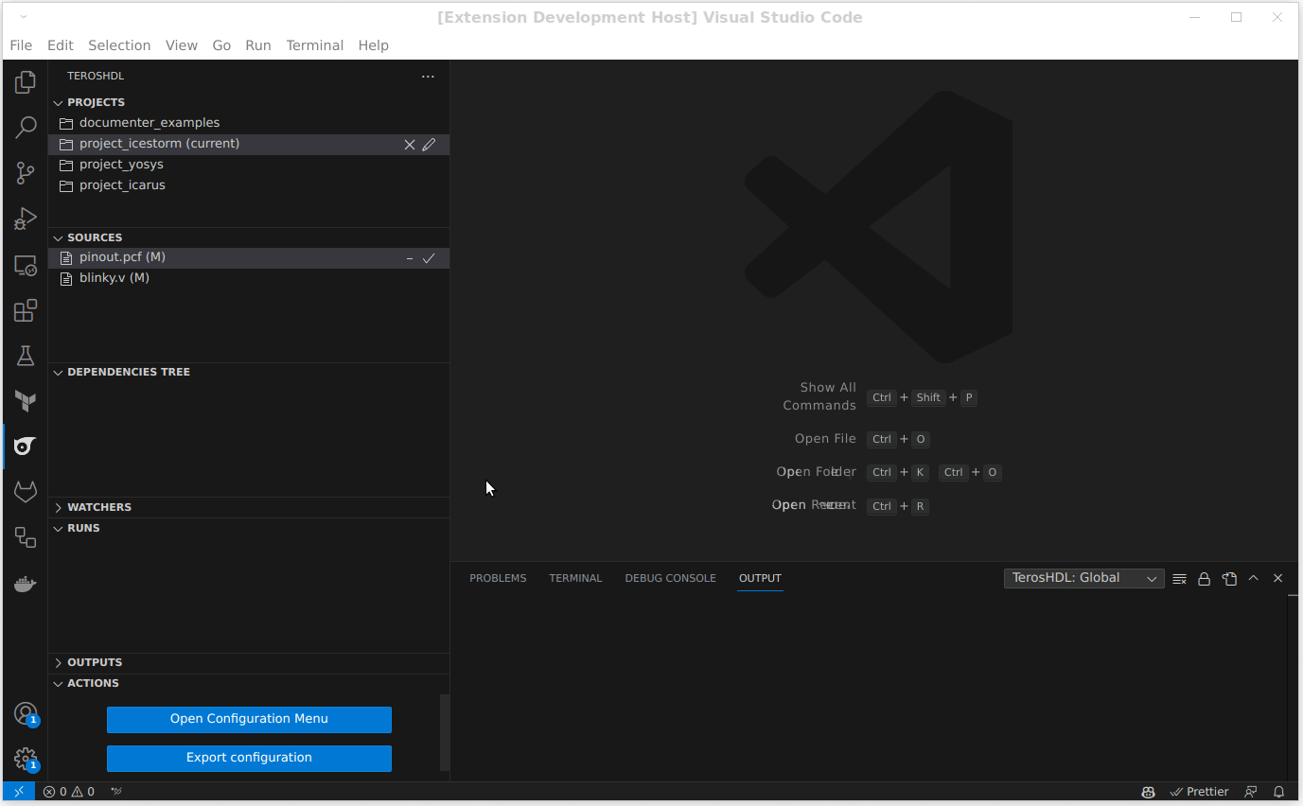Select blinky.v source file
This screenshot has height=806, width=1303.
249,278
